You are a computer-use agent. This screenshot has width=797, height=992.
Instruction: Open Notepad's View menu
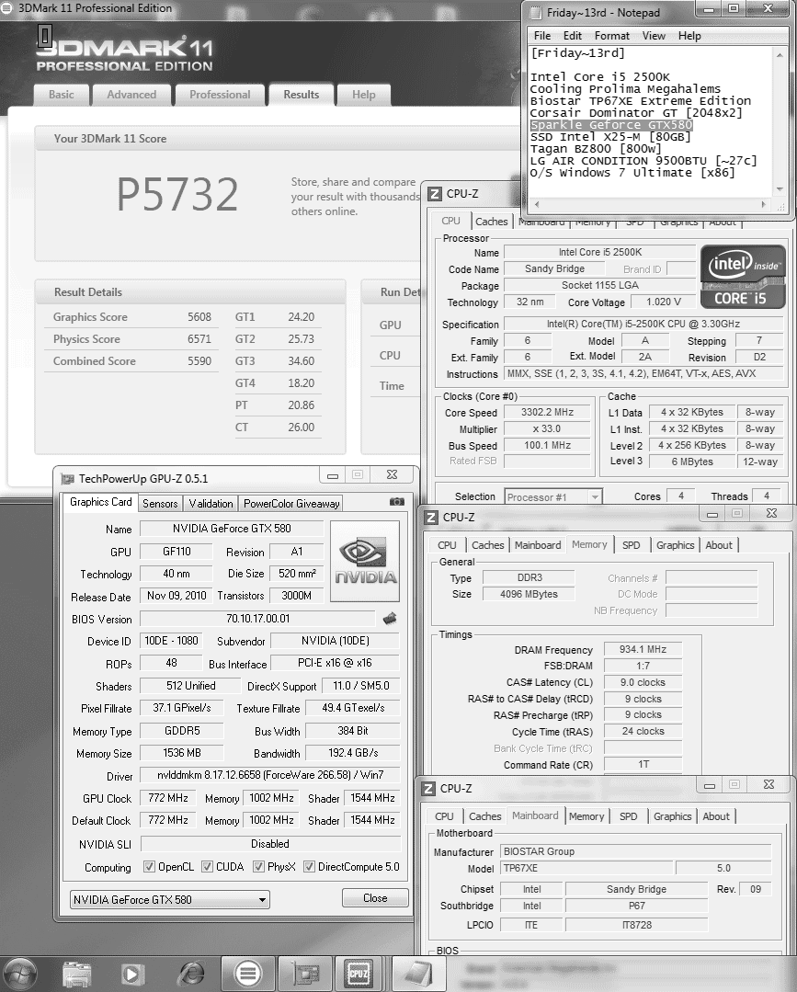pyautogui.click(x=654, y=36)
